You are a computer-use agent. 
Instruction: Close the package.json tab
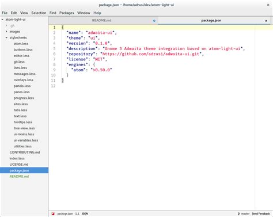coord(266,21)
